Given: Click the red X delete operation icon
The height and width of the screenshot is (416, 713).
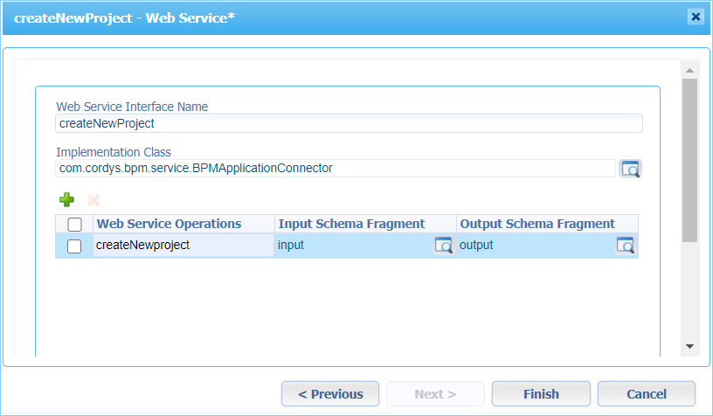Looking at the screenshot, I should pyautogui.click(x=93, y=200).
